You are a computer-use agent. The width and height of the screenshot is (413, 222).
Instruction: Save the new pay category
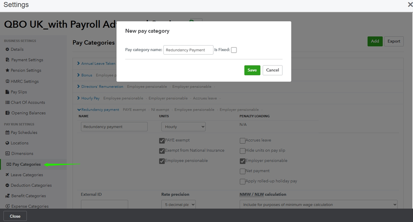click(252, 70)
